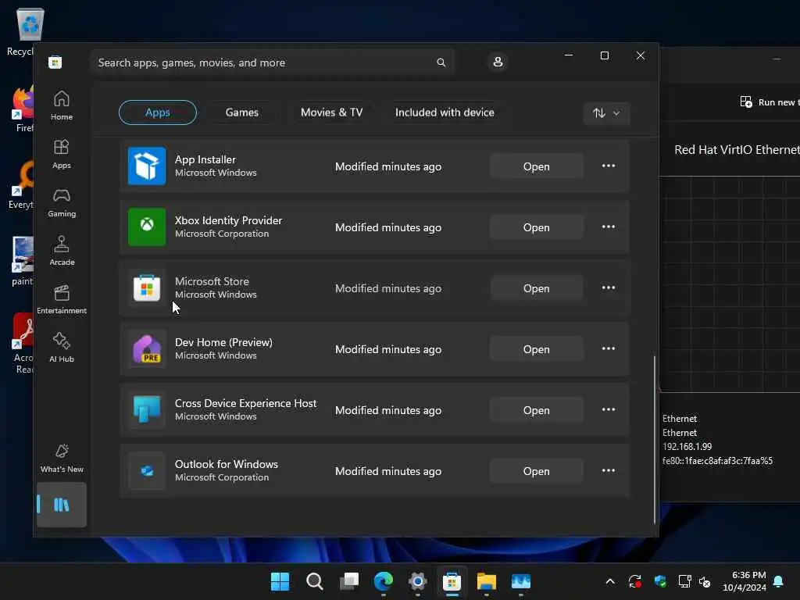Click Open for Microsoft Store row
The image size is (800, 600).
pos(536,288)
